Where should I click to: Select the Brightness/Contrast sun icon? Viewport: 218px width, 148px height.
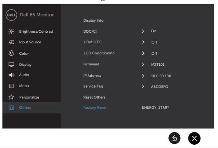tap(11, 31)
